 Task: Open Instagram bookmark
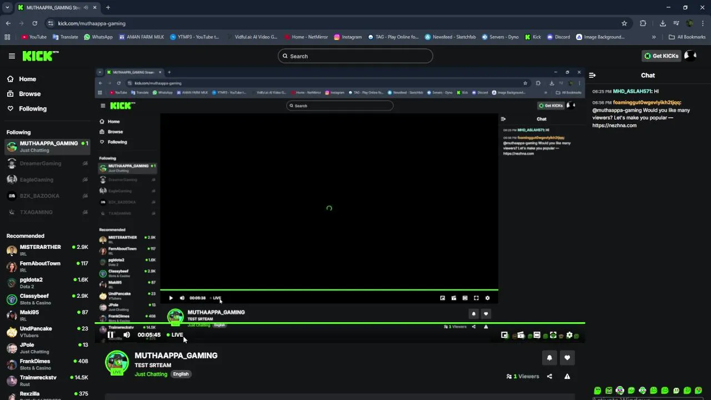[348, 37]
